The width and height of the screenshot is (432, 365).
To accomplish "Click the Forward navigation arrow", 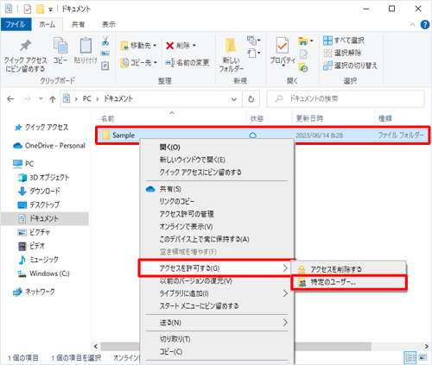I will (27, 99).
